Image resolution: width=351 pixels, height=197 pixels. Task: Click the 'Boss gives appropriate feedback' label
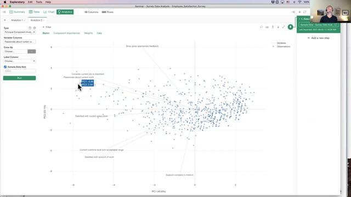tap(142, 46)
